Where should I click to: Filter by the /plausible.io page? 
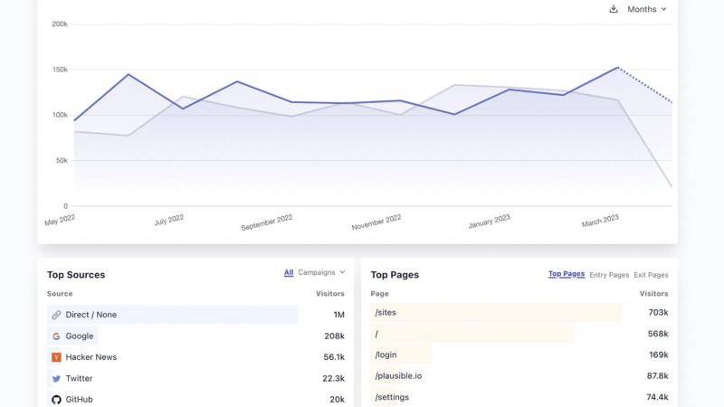(x=398, y=376)
